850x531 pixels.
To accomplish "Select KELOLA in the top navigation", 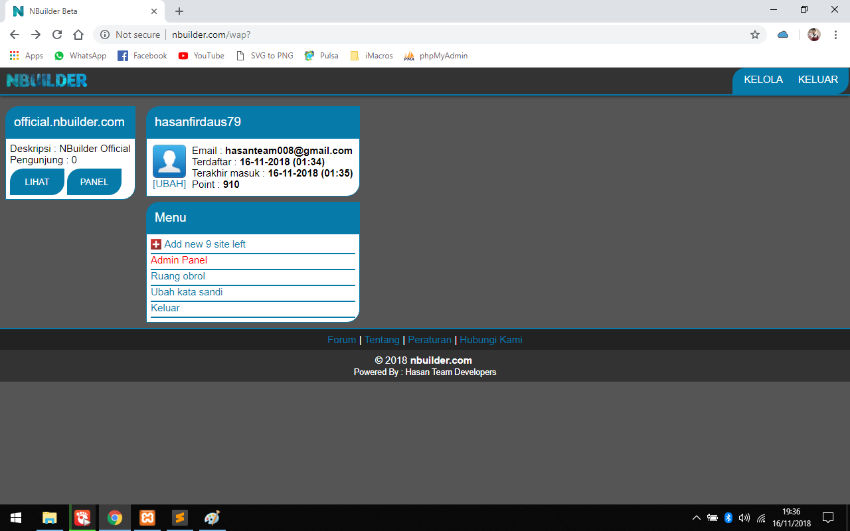I will point(762,79).
